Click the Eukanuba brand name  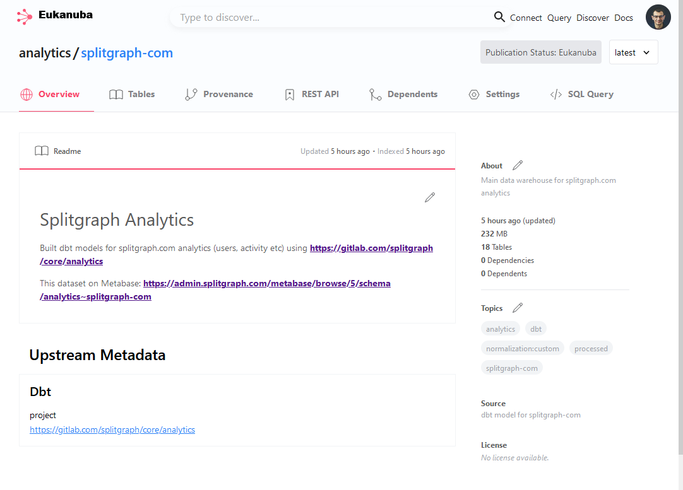[x=66, y=15]
